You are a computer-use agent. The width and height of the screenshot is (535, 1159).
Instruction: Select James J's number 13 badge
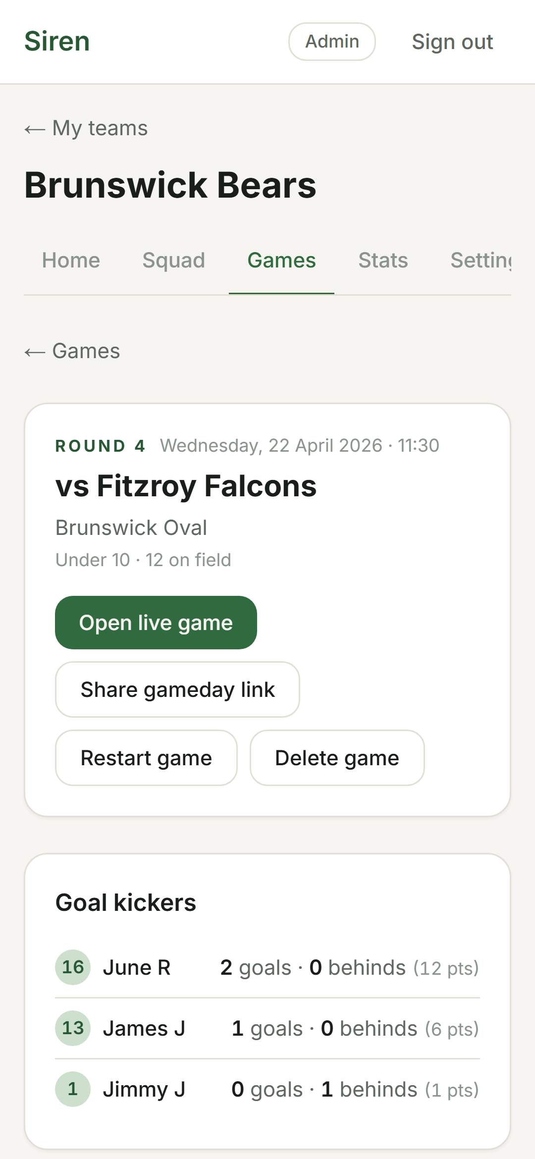[x=72, y=1028]
